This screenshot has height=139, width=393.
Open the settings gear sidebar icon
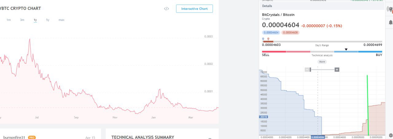pos(391,135)
